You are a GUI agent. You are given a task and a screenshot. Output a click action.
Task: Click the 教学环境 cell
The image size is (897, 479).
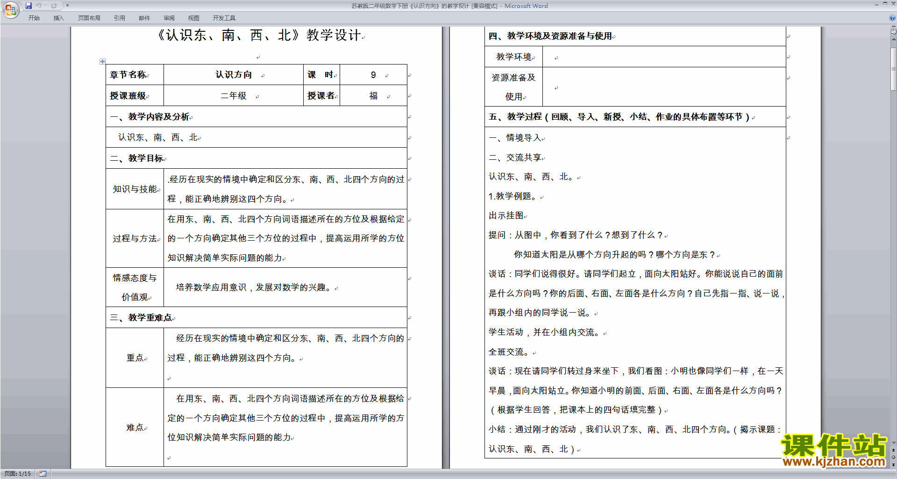pyautogui.click(x=513, y=57)
